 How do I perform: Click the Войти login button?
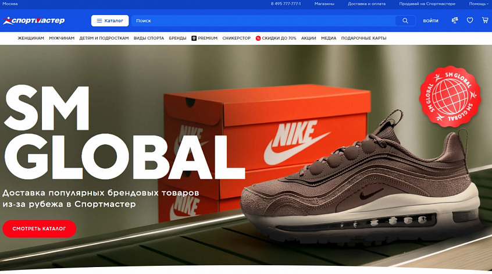431,21
